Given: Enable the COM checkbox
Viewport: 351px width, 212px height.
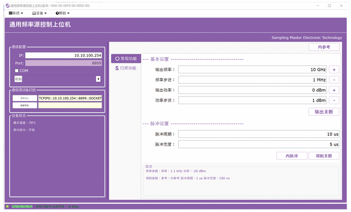Looking at the screenshot, I should coord(16,71).
